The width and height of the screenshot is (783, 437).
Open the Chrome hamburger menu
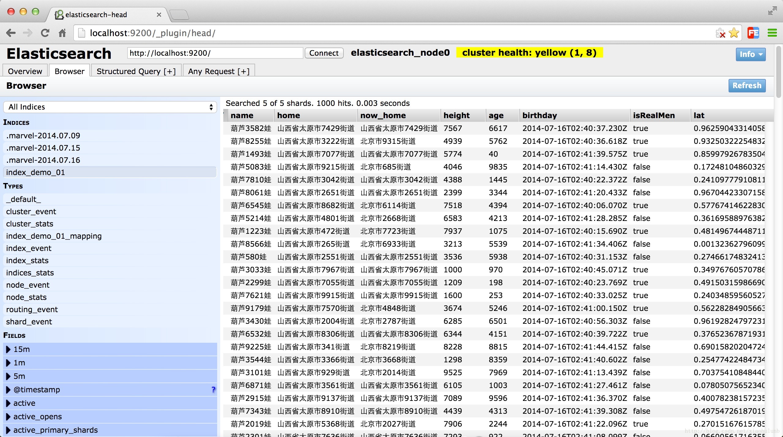pyautogui.click(x=772, y=33)
